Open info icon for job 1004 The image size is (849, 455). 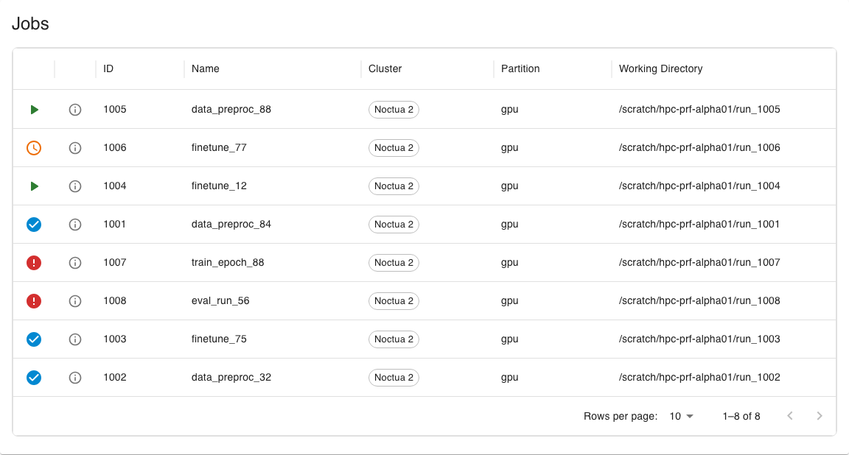tap(75, 186)
